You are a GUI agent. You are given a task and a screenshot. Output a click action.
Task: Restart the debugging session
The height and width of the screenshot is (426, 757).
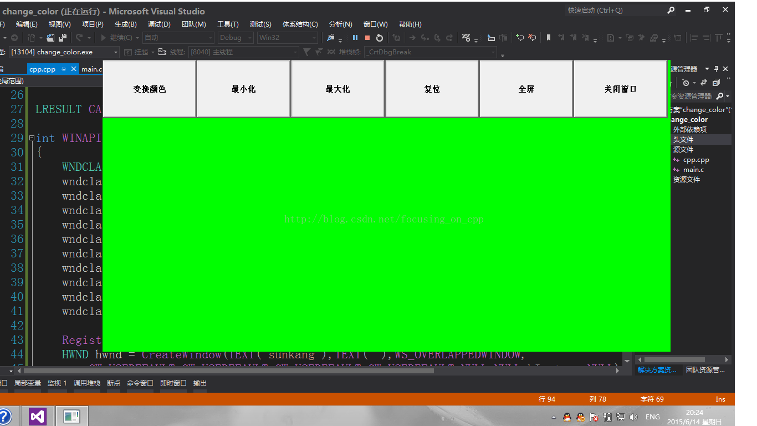point(380,38)
